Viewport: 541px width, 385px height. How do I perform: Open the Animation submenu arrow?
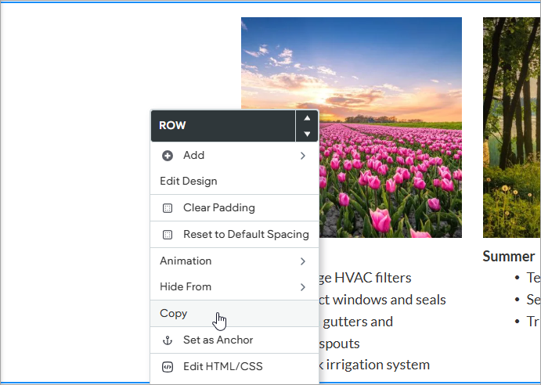coord(303,261)
